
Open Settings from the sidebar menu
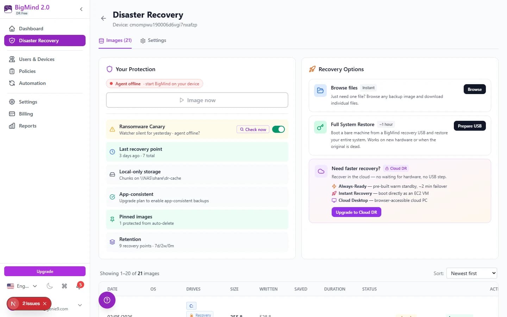[x=45, y=102]
